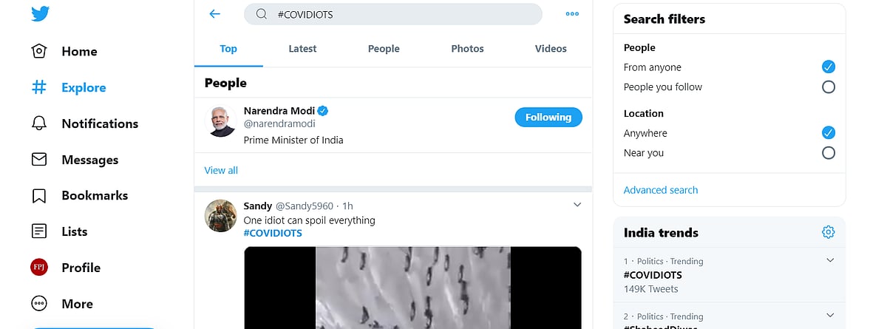Screen dimensions: 887x329
Task: Expand the #COVIDIOTS trend options chevron
Action: [830, 260]
